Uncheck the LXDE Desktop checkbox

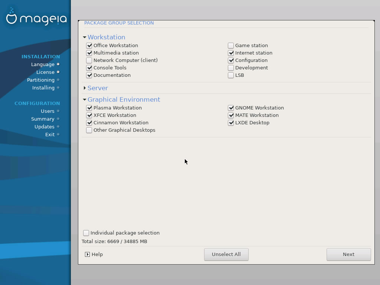(x=231, y=122)
